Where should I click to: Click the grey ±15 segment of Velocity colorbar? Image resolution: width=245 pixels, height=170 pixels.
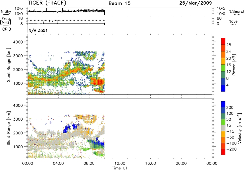(223, 128)
